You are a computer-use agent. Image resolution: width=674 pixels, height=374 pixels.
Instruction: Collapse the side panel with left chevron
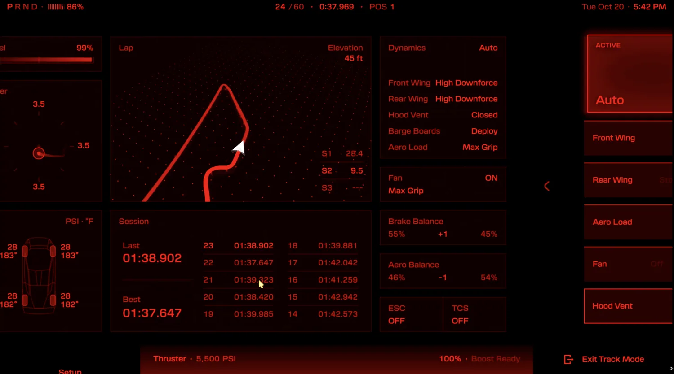[x=547, y=186]
